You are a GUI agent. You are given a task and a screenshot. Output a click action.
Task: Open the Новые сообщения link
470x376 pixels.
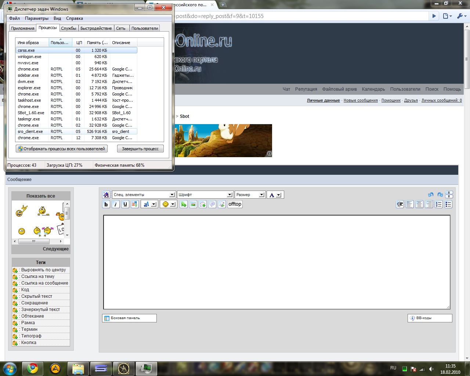click(361, 100)
